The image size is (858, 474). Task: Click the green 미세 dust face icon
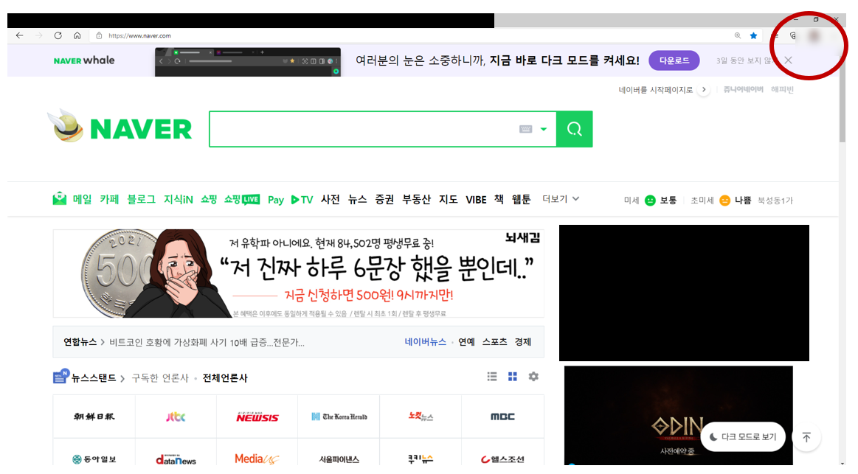650,201
